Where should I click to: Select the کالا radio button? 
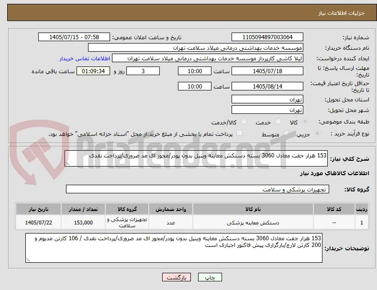coord(305,122)
